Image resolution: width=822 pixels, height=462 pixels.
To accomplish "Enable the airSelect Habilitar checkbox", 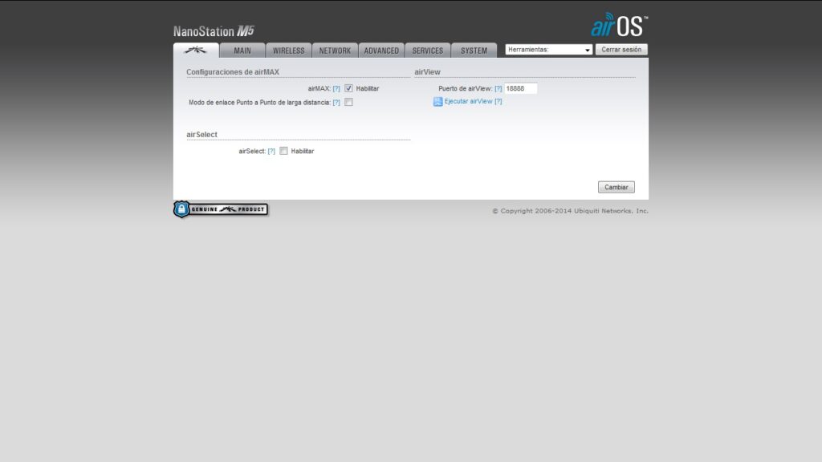I will click(x=283, y=151).
